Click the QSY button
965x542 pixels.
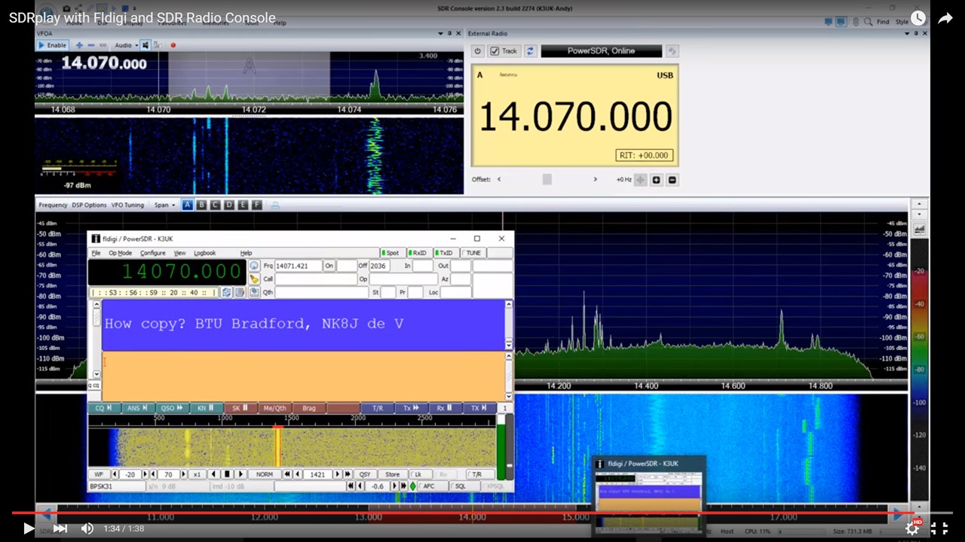[365, 474]
